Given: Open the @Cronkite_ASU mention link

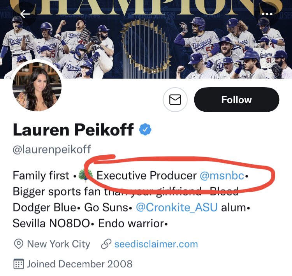Looking at the screenshot, I should pos(176,207).
